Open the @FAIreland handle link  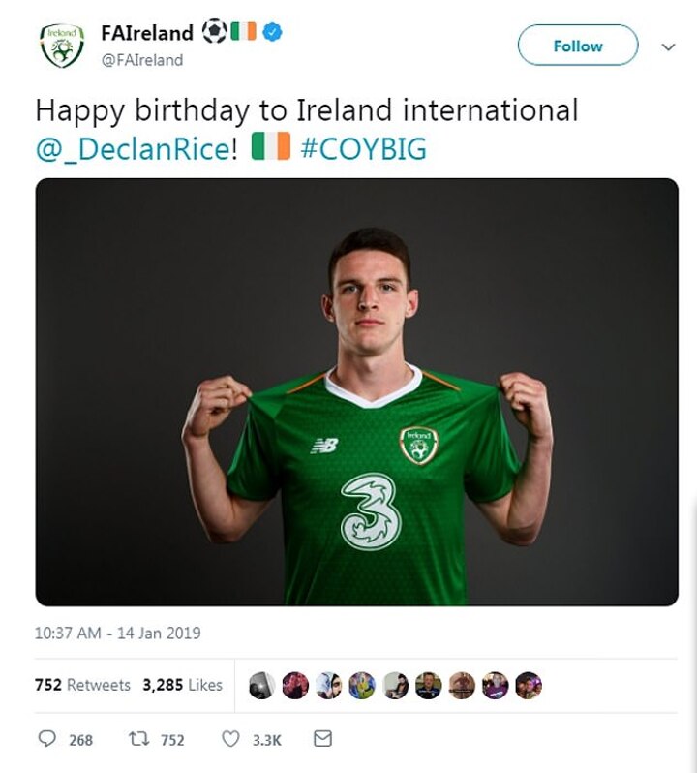(x=141, y=60)
